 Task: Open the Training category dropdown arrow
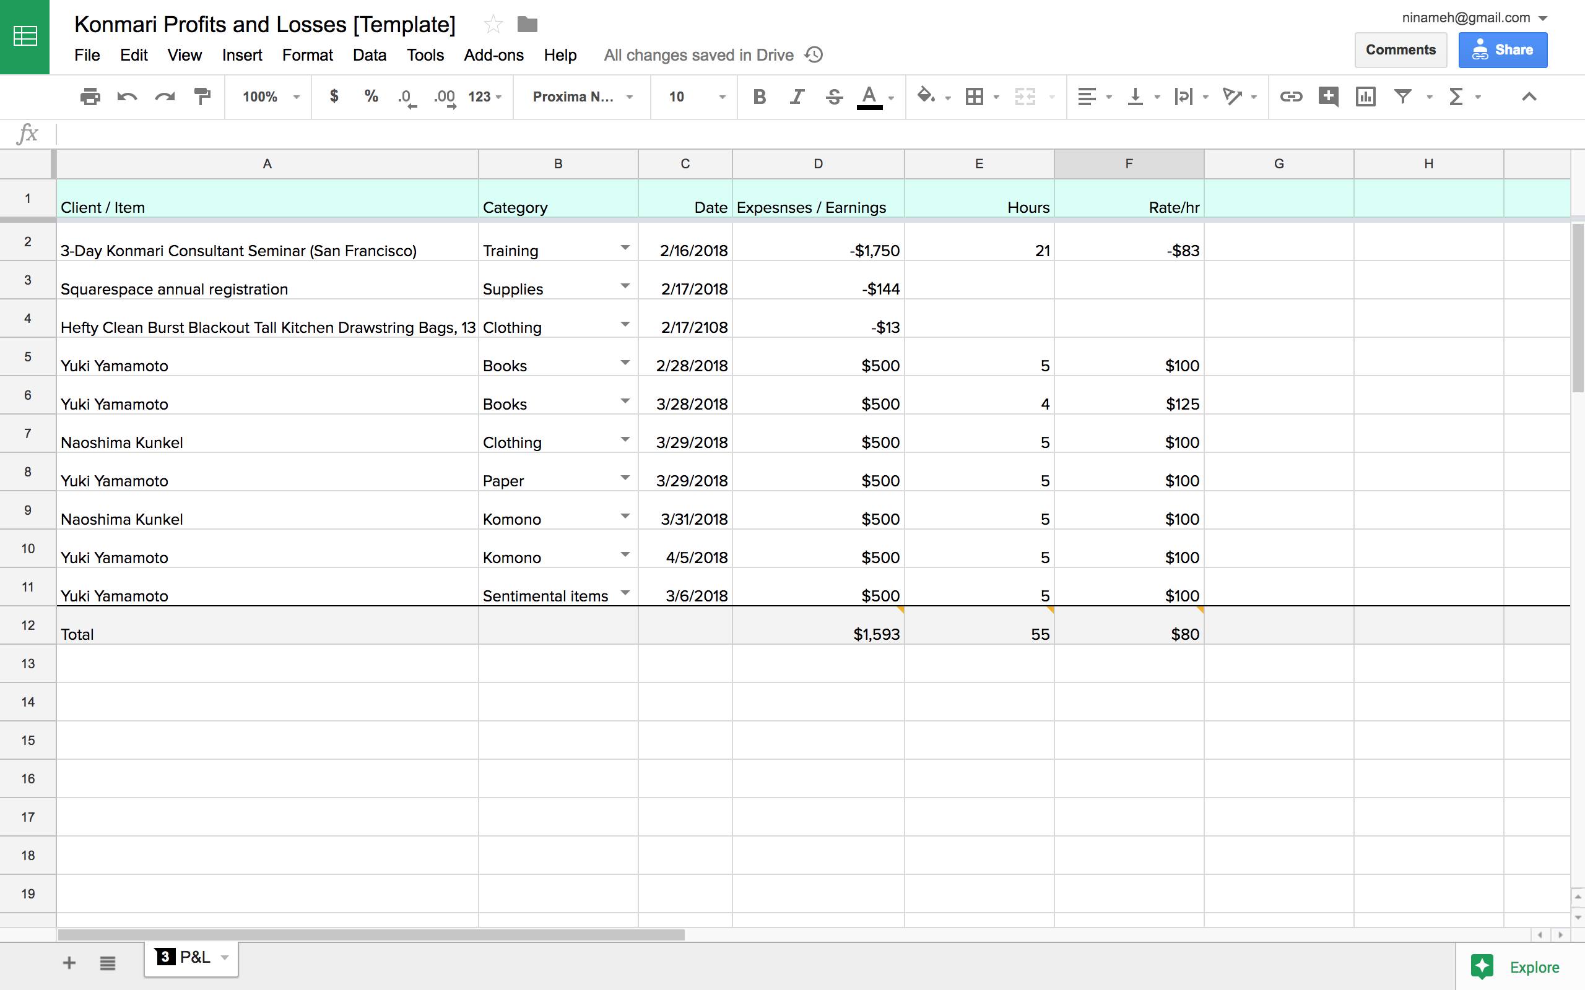coord(625,248)
